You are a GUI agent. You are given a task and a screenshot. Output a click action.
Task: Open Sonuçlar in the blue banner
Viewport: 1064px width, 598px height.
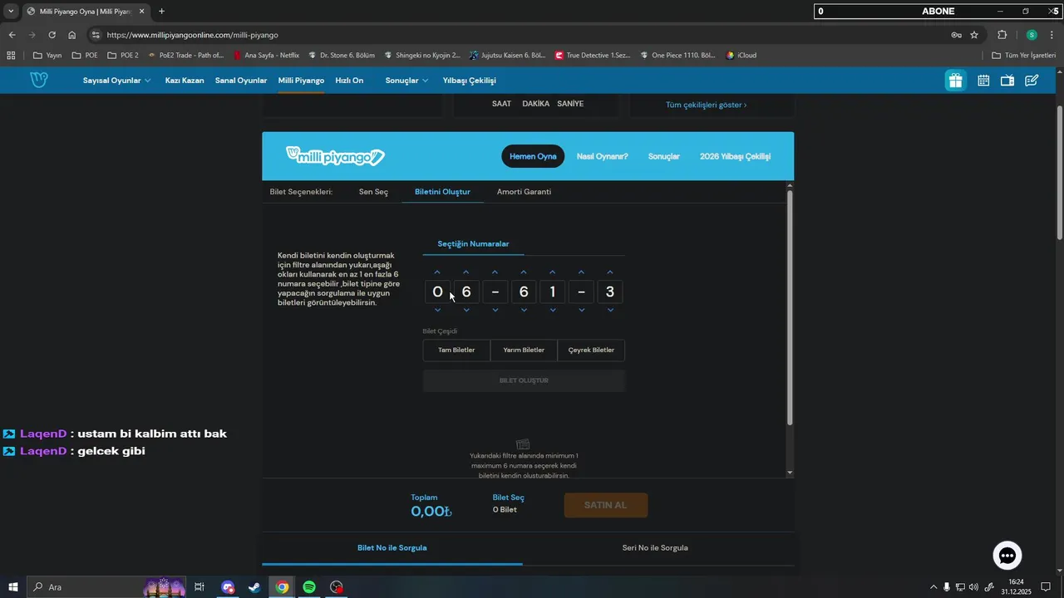pos(663,156)
